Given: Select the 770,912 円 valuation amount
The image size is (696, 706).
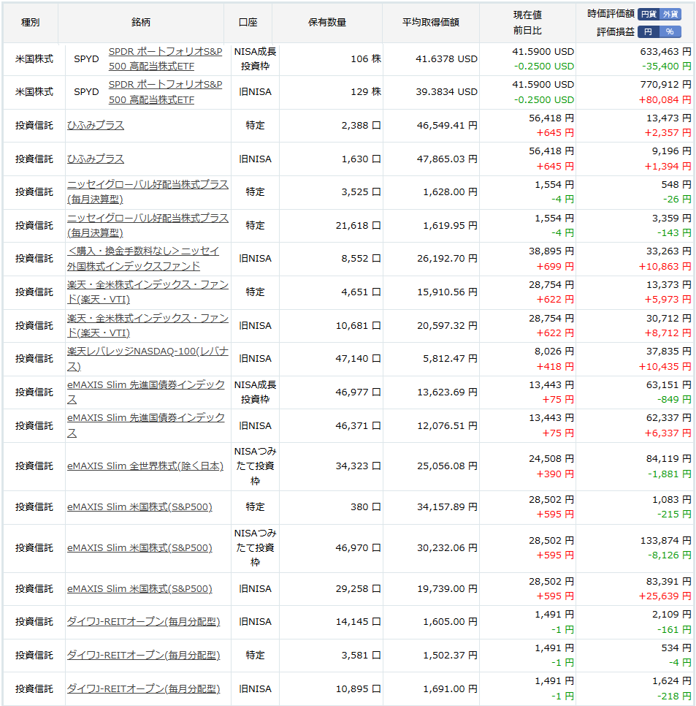Looking at the screenshot, I should 665,85.
